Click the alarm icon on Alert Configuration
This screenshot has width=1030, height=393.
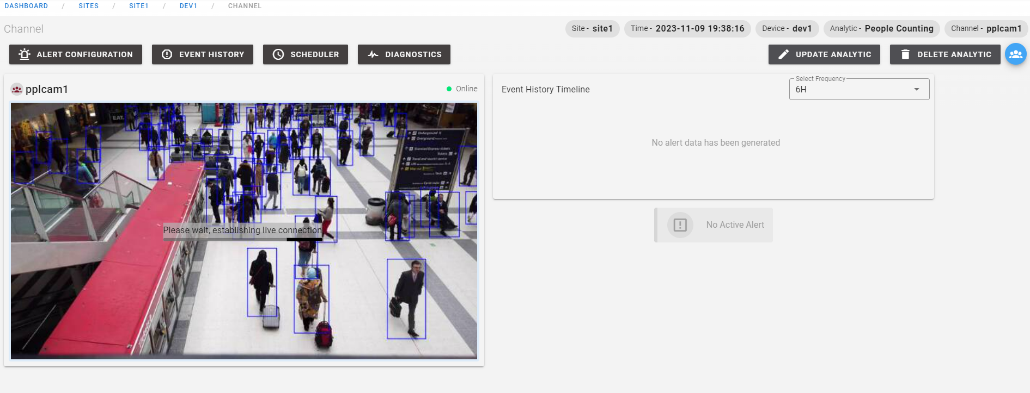coord(25,54)
